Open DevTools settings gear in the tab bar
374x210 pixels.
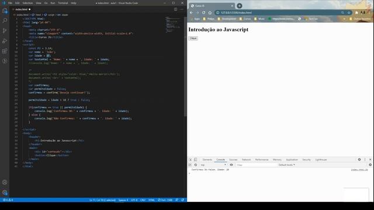point(359,159)
